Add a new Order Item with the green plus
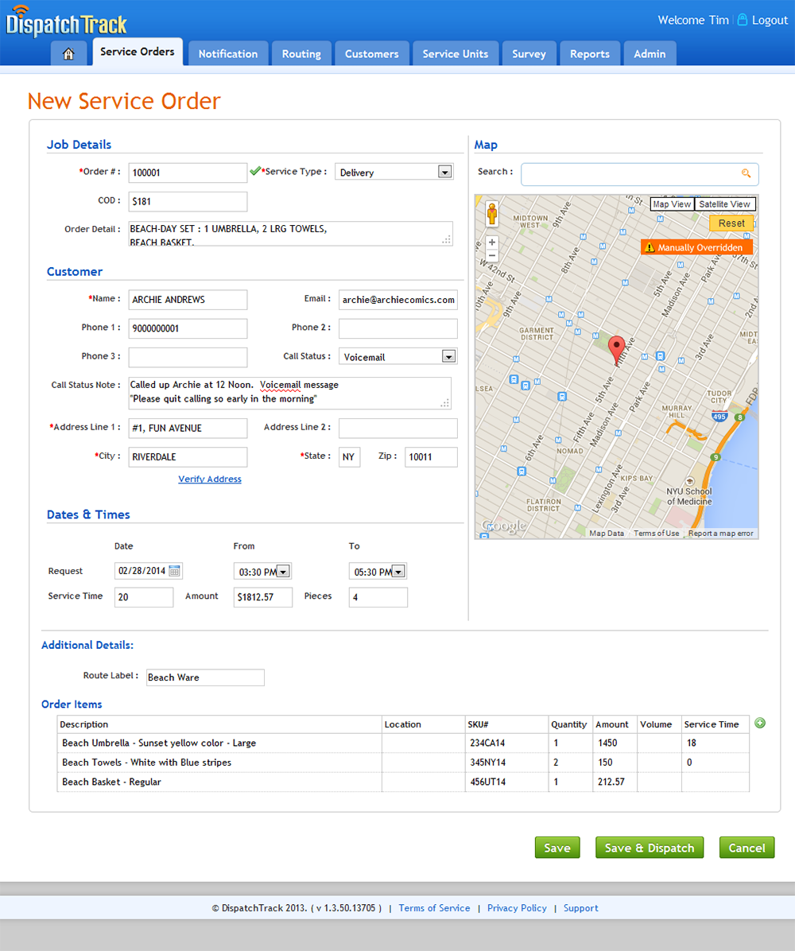 pyautogui.click(x=759, y=723)
